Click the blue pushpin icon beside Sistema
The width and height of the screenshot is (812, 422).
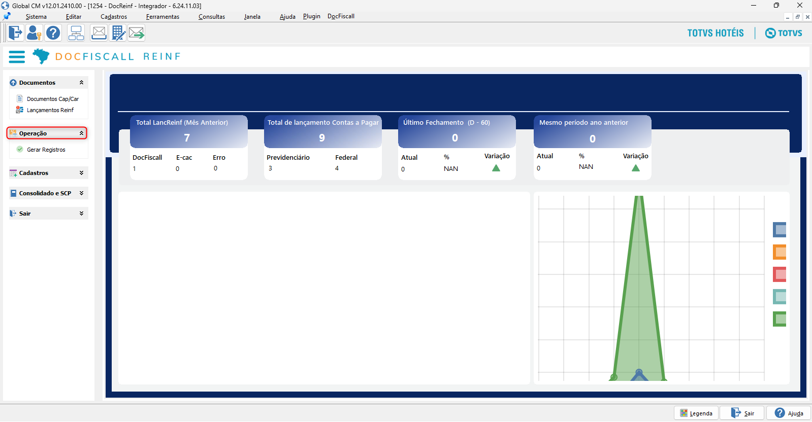coord(7,16)
